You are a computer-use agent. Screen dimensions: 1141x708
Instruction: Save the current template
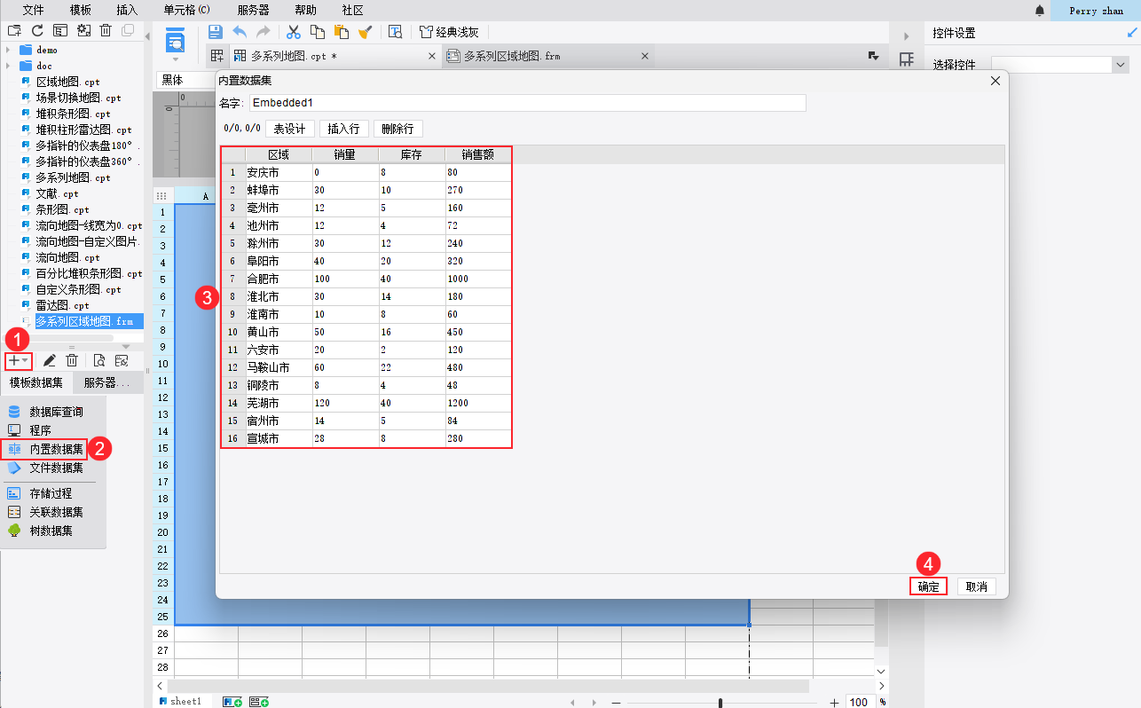[215, 32]
